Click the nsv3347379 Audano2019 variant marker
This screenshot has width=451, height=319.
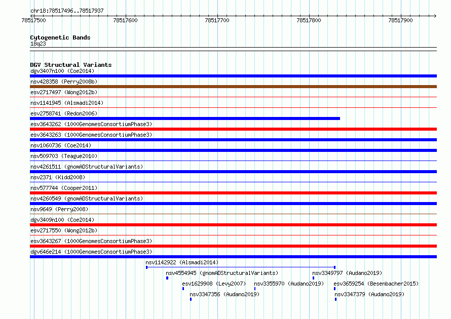point(335,299)
